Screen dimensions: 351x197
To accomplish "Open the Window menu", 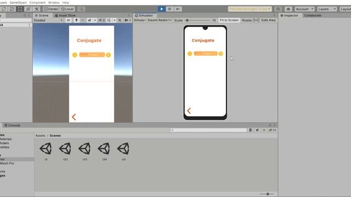I will coord(54,2).
